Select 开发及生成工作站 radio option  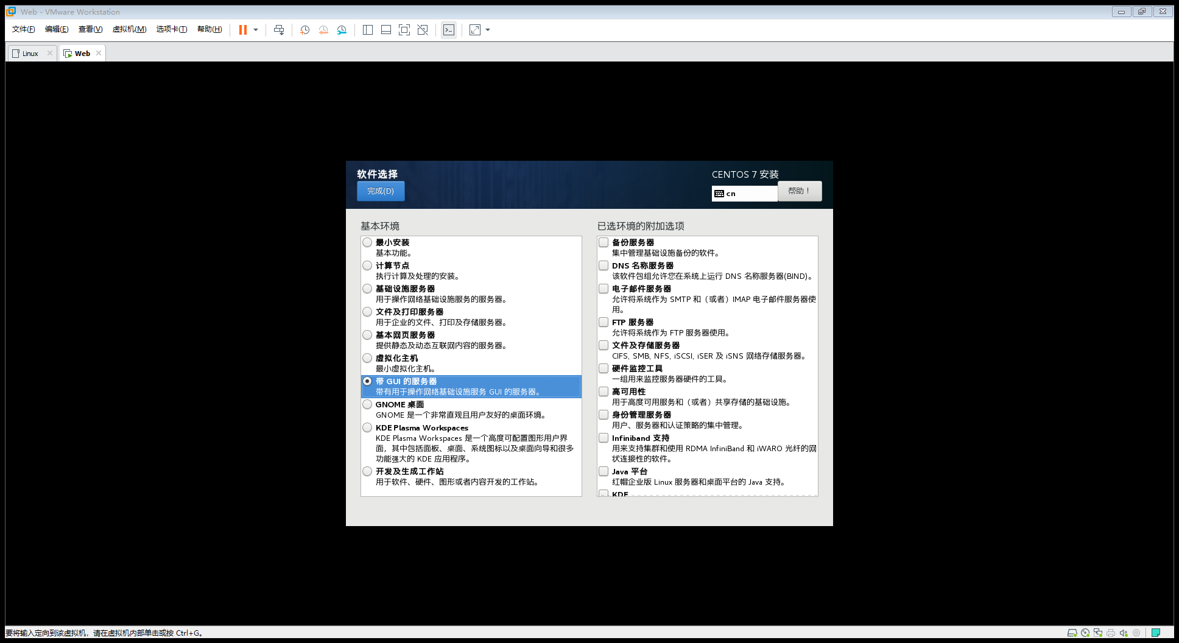[367, 471]
